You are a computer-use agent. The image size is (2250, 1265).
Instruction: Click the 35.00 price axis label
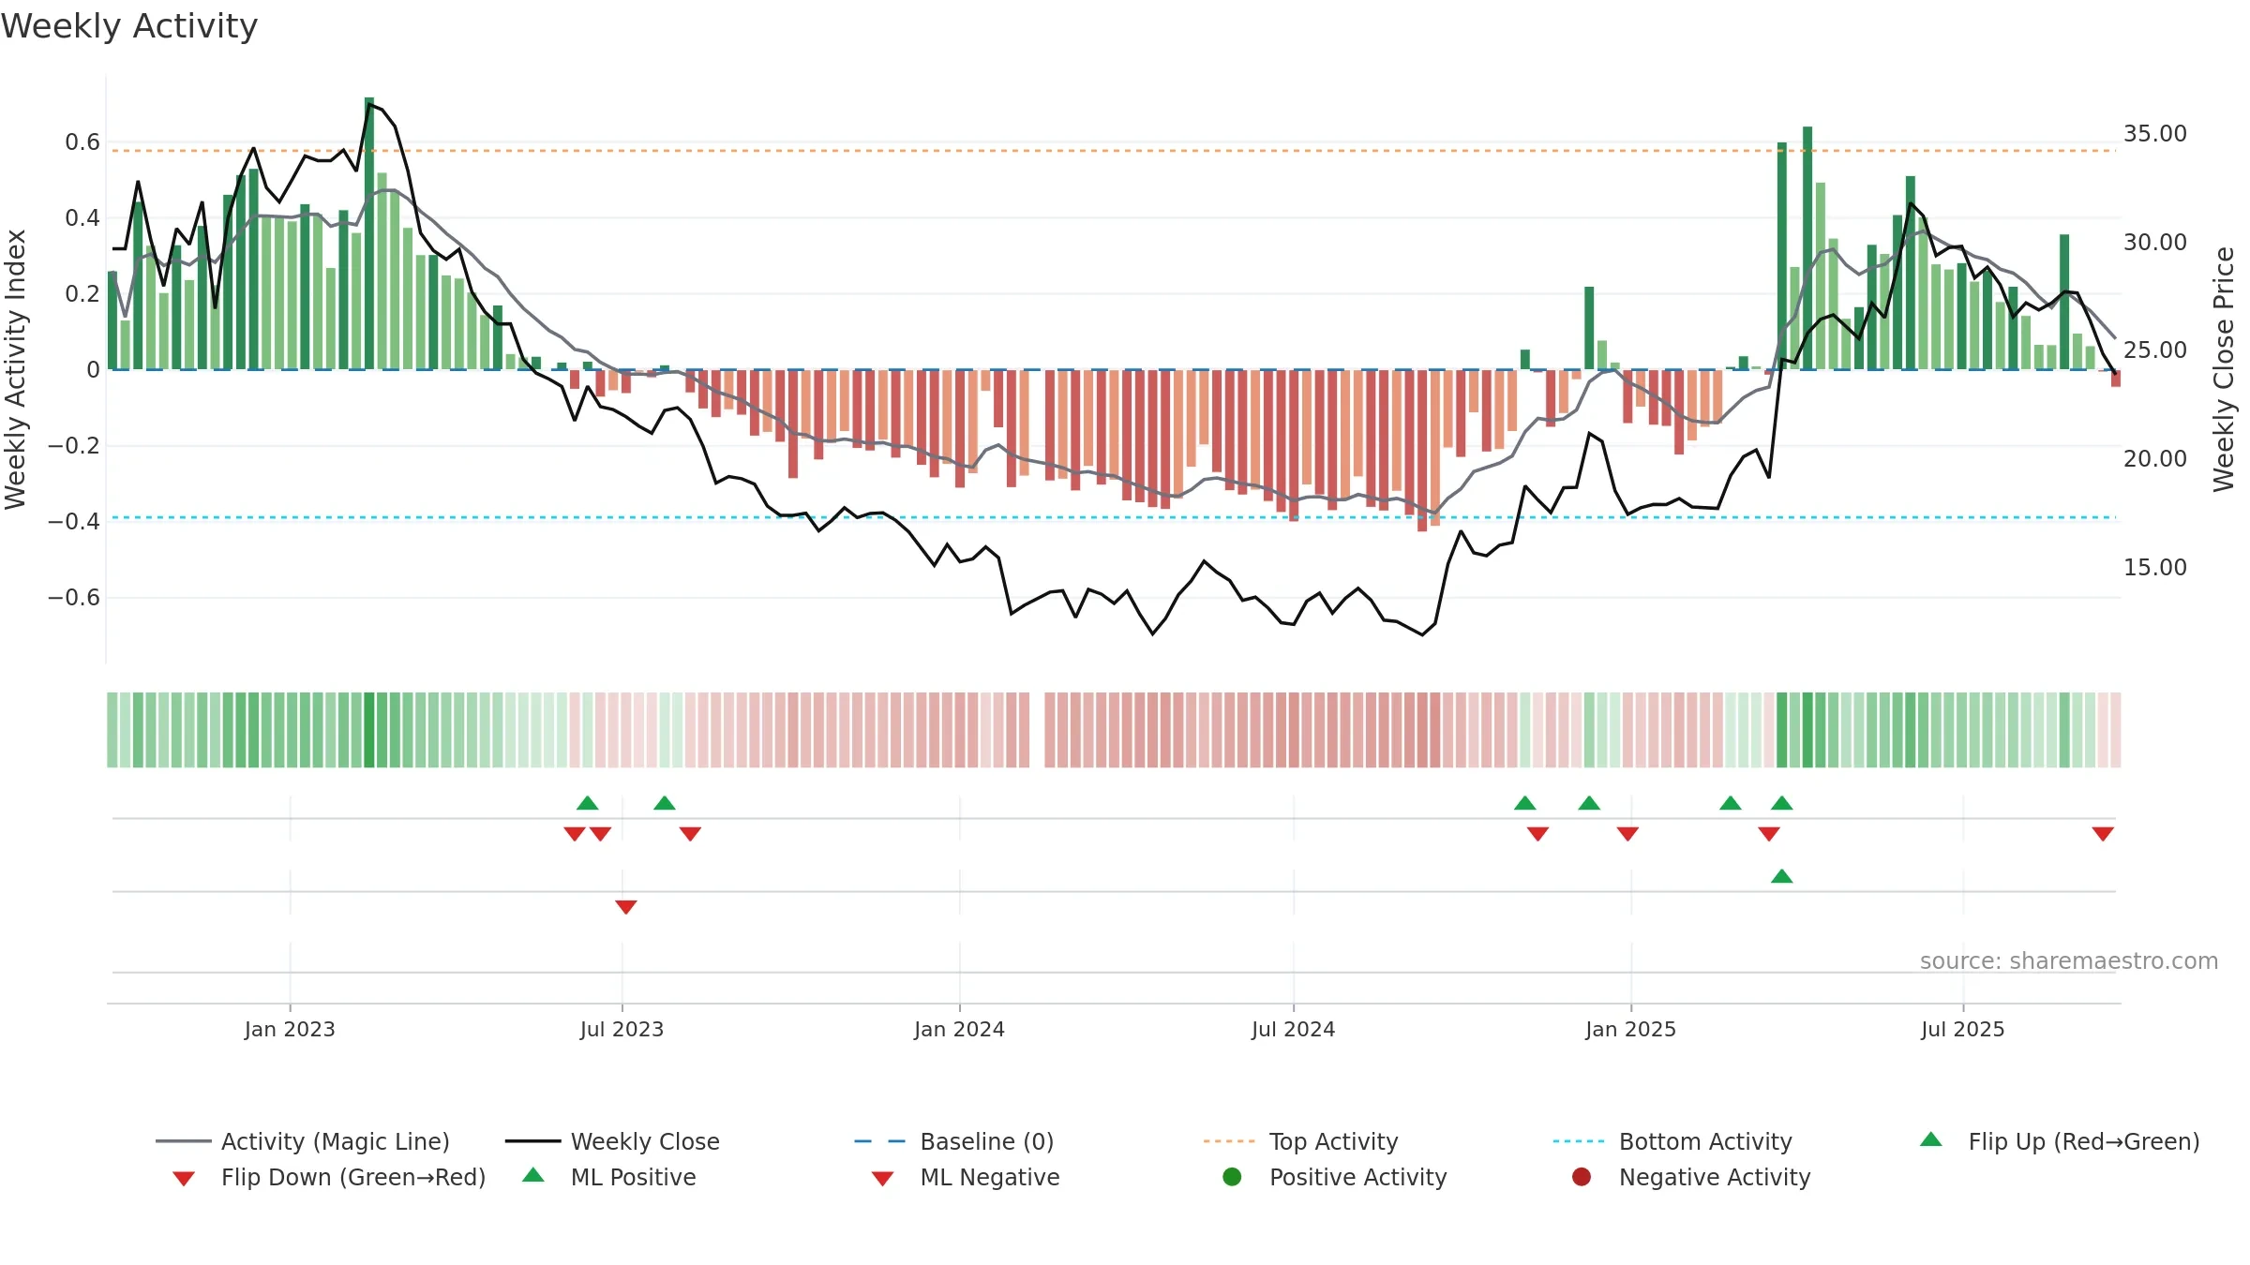coord(2154,134)
